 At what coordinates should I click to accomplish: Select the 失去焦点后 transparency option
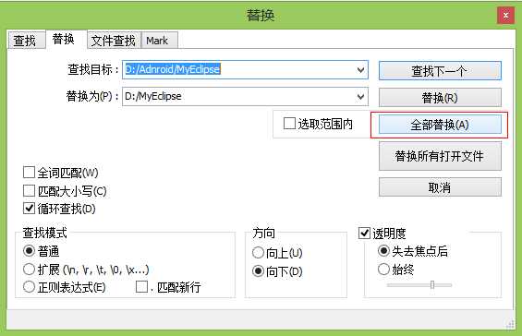[383, 250]
